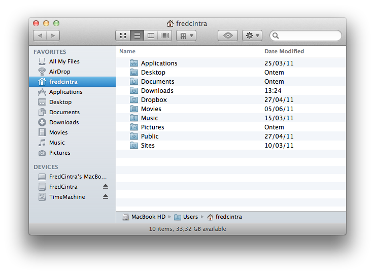
Task: Click the 25/03/11 date for Applications
Action: point(279,63)
